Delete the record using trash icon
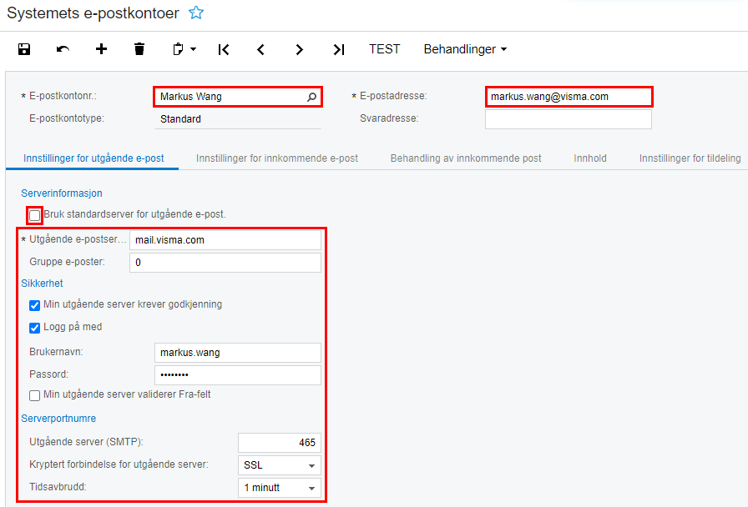 click(139, 49)
